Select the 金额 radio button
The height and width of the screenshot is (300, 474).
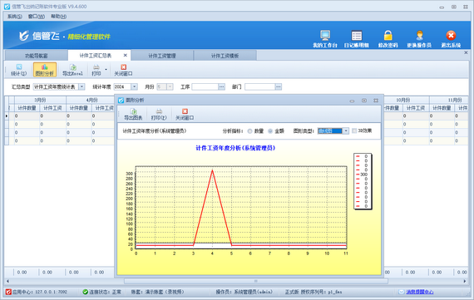270,131
